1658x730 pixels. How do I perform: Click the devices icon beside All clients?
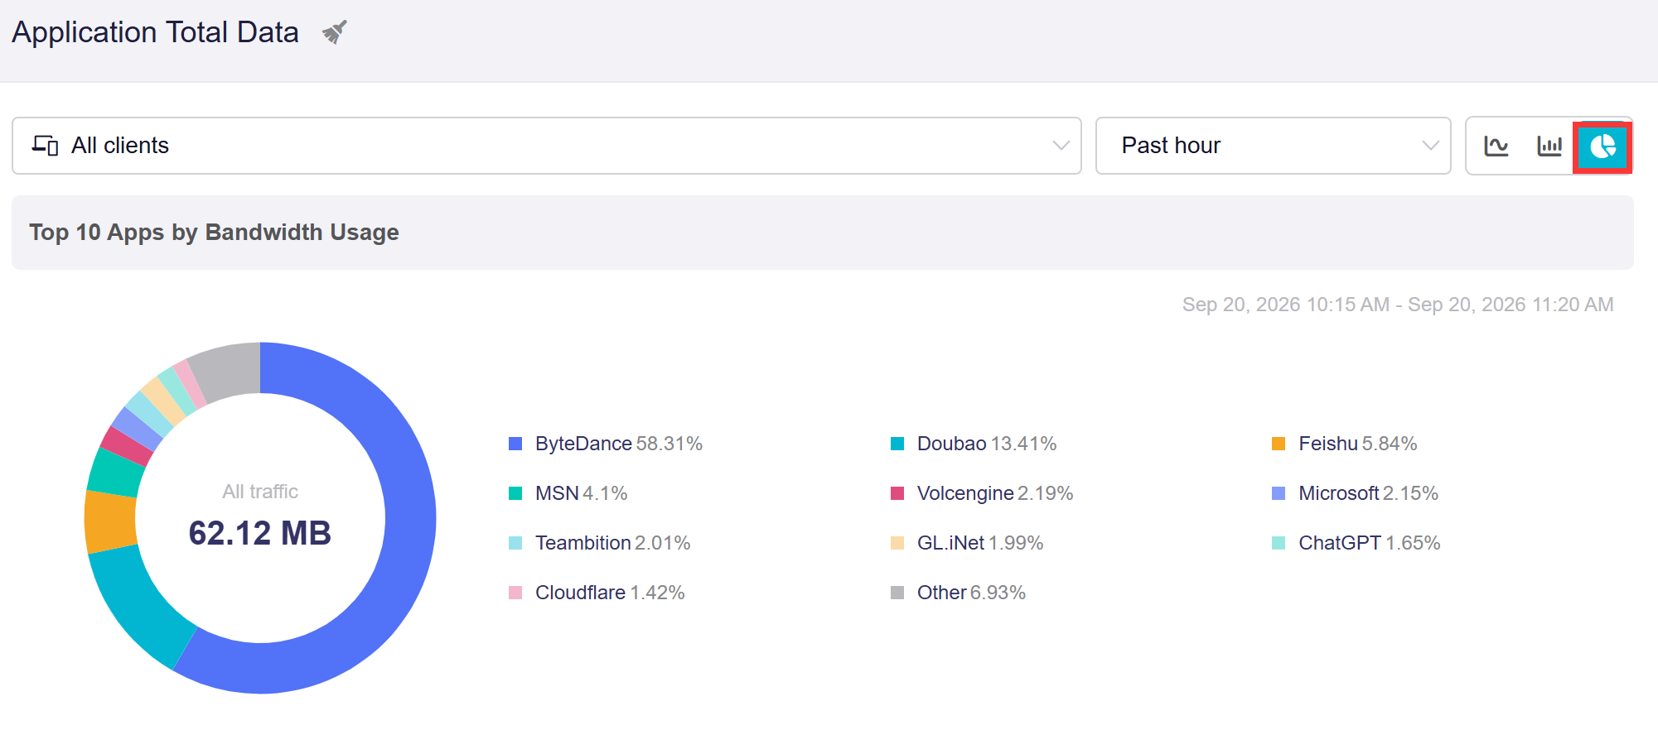(x=45, y=146)
